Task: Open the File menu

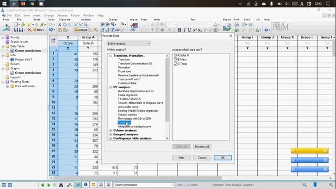Action: 9,15
